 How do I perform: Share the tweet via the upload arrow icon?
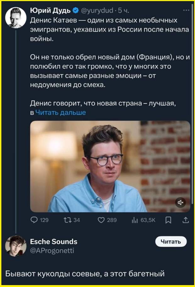point(186,220)
